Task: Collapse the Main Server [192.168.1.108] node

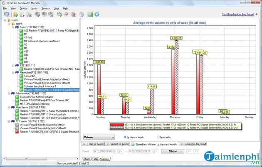Action: coord(9,108)
